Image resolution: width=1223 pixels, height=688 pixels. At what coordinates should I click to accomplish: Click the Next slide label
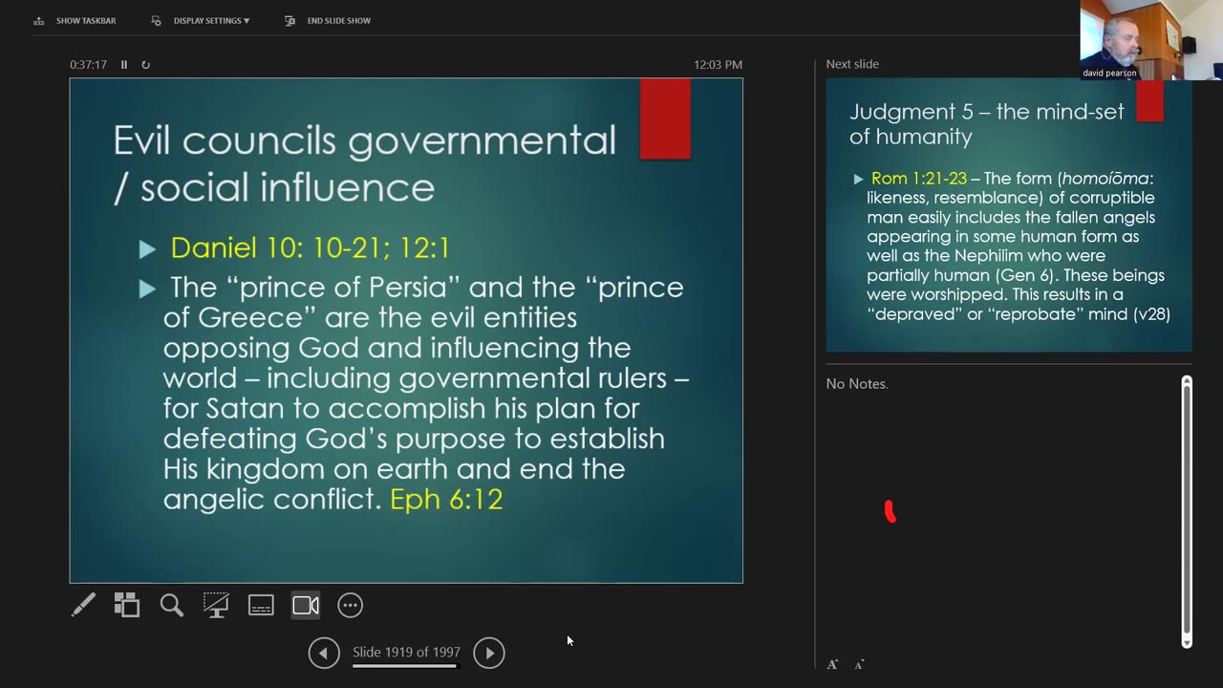coord(852,64)
